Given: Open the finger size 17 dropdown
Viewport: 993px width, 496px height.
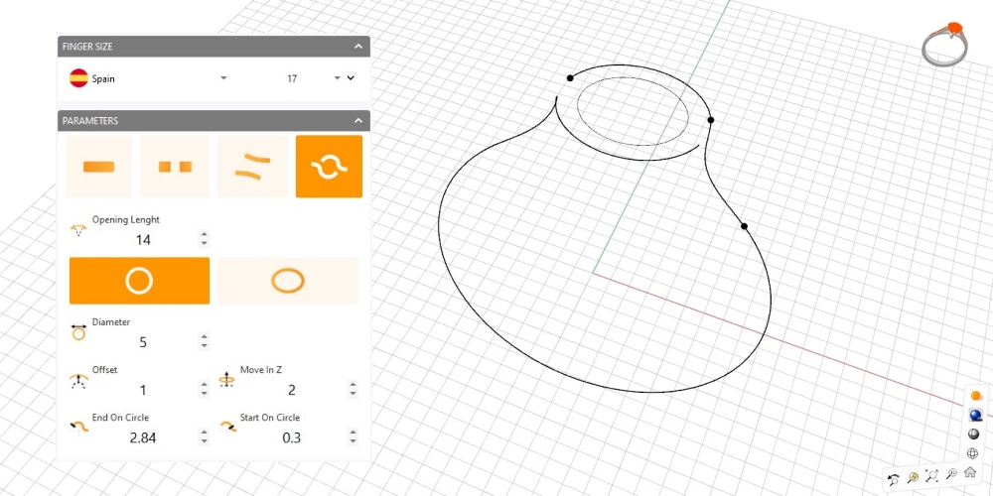Looking at the screenshot, I should point(338,78).
